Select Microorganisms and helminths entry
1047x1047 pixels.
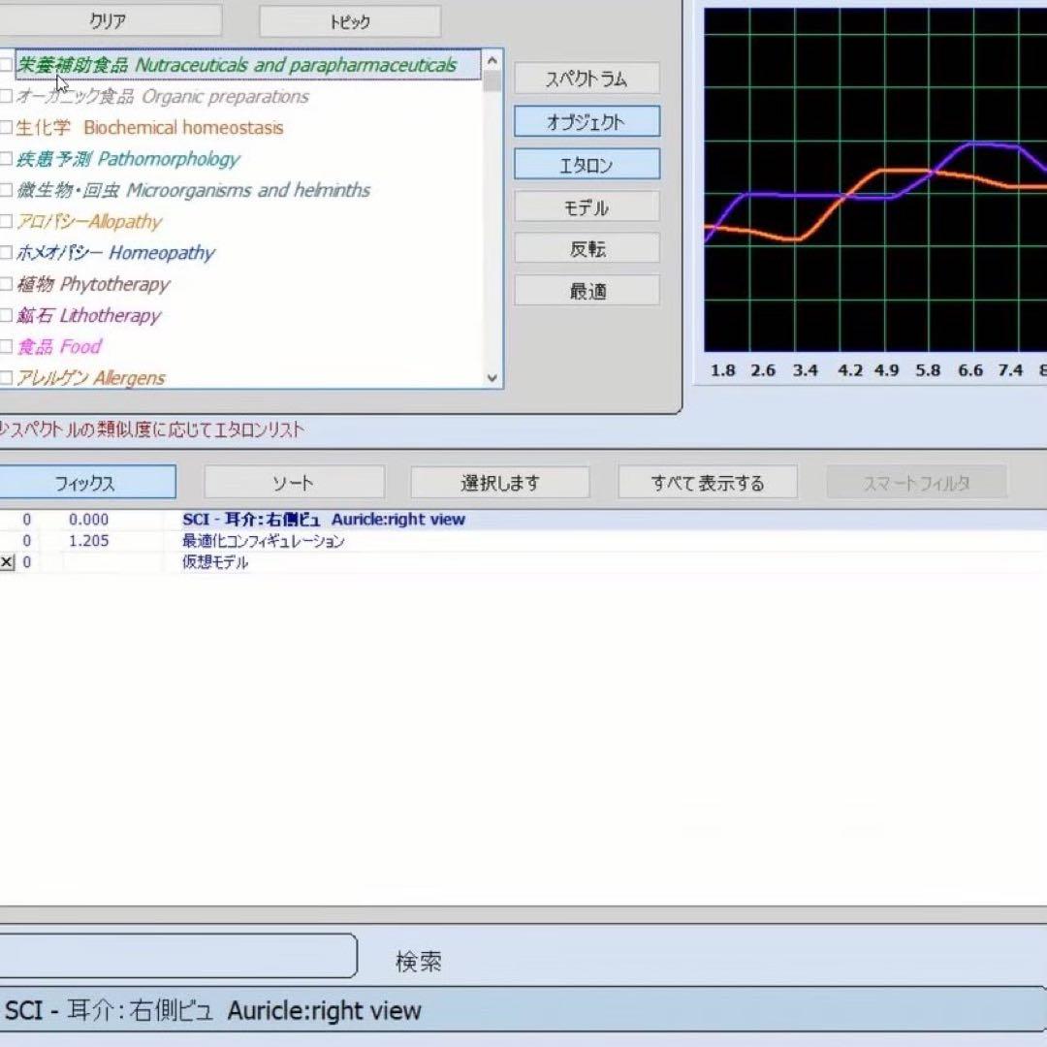point(247,190)
